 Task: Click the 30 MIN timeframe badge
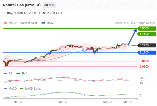click(x=49, y=5)
